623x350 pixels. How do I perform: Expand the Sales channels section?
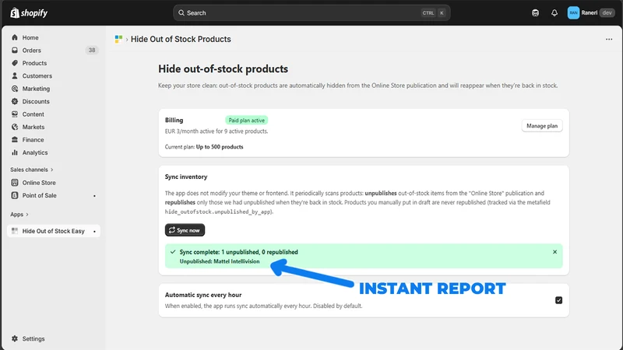(32, 170)
